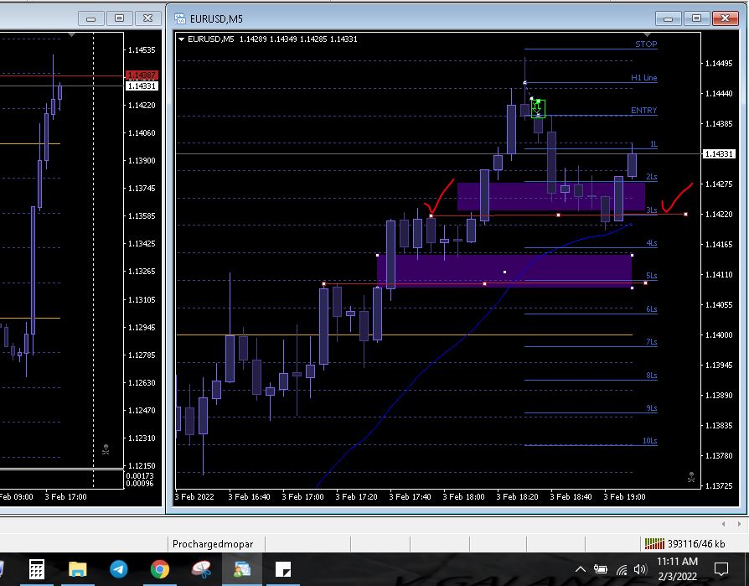
Task: Select the STOP line label
Action: (646, 44)
